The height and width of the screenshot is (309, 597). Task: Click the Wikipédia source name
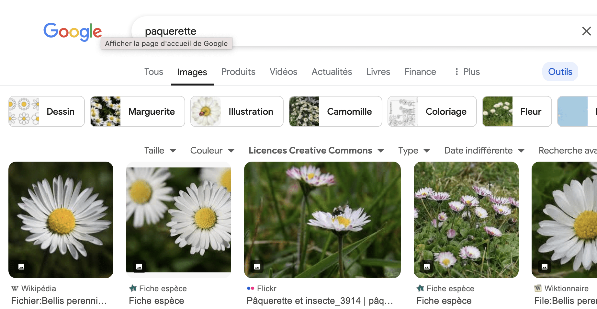[39, 288]
